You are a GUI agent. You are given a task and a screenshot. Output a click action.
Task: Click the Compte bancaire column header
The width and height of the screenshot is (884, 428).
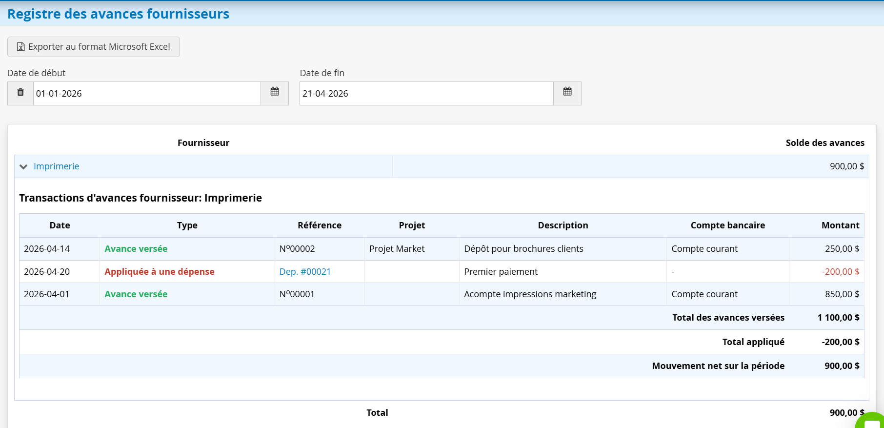coord(728,225)
